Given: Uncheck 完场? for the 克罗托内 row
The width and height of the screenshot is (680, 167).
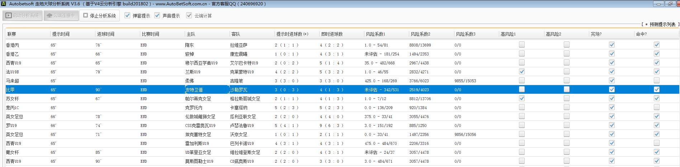Looking at the screenshot, I should (612, 107).
